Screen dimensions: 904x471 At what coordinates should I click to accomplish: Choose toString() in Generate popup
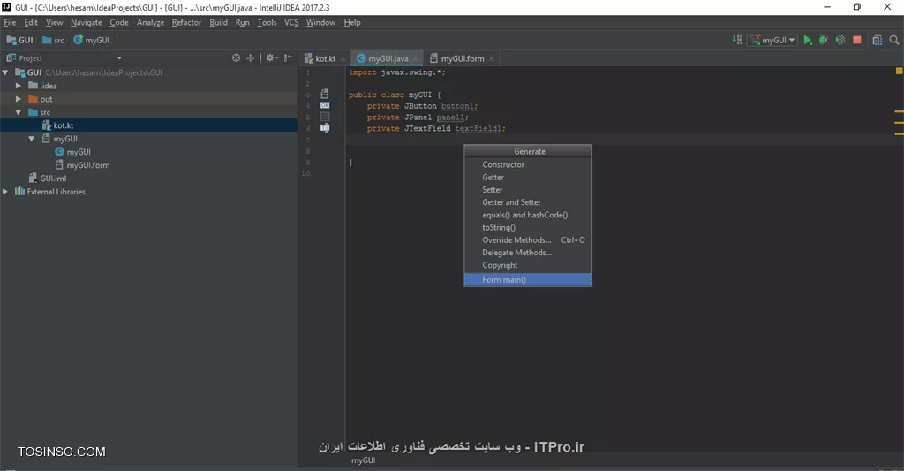click(x=528, y=227)
